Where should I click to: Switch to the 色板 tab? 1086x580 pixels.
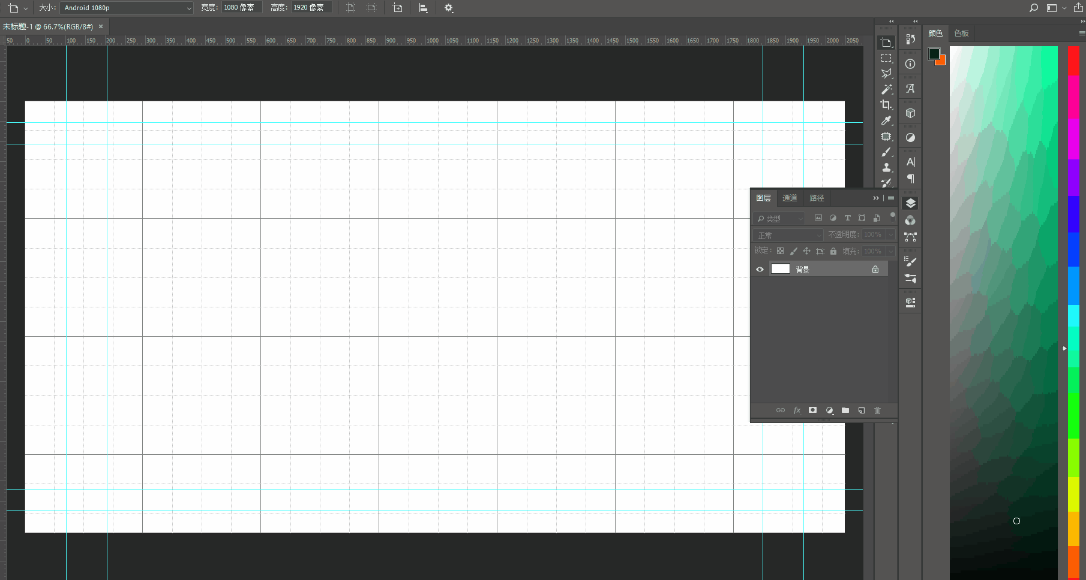coord(961,34)
